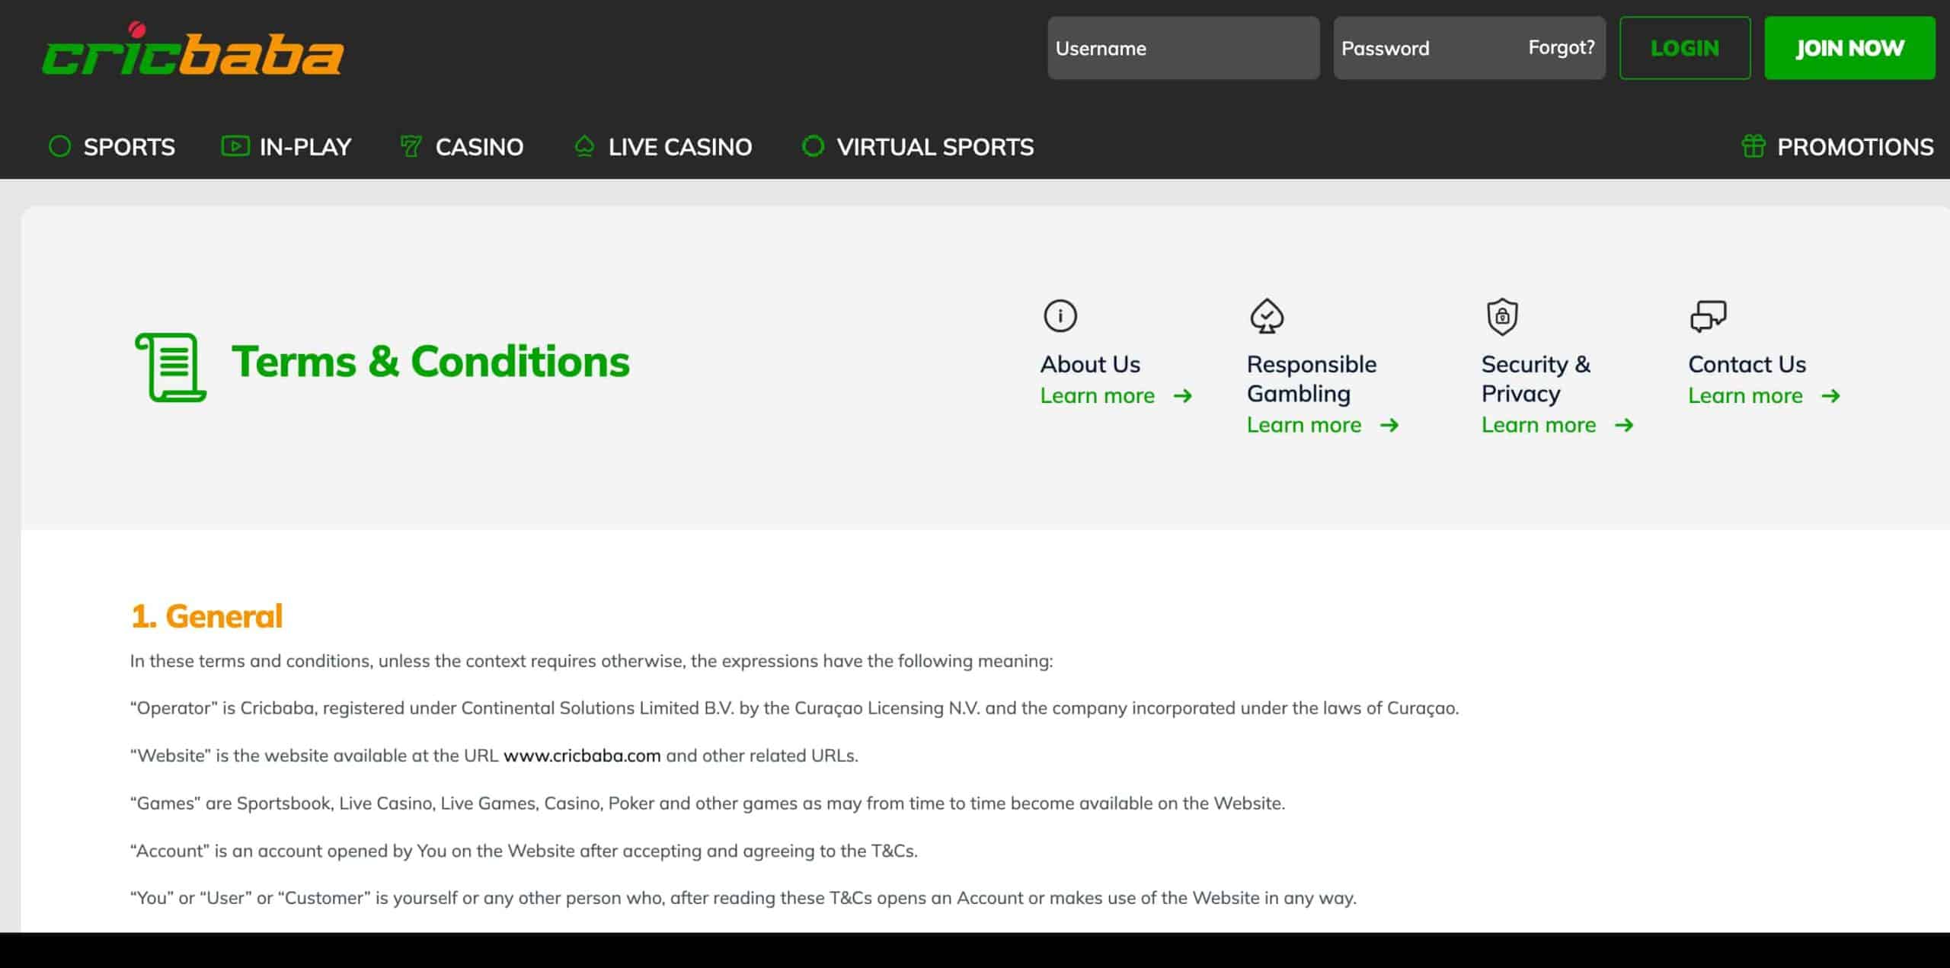Viewport: 1950px width, 968px height.
Task: Click the "You" or "User" definition line
Action: [x=743, y=898]
